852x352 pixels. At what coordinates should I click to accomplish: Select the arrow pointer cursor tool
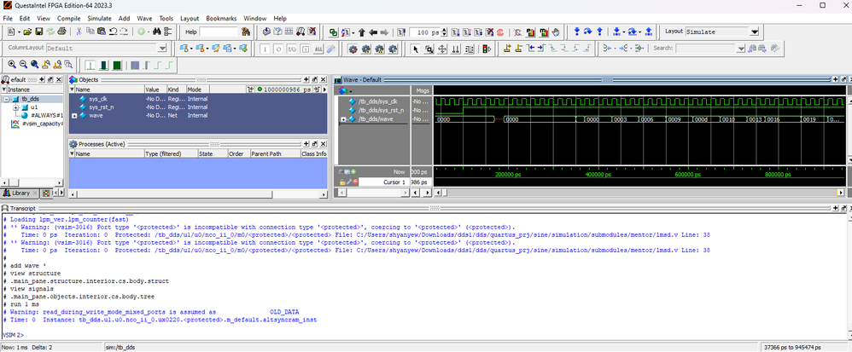click(x=416, y=49)
